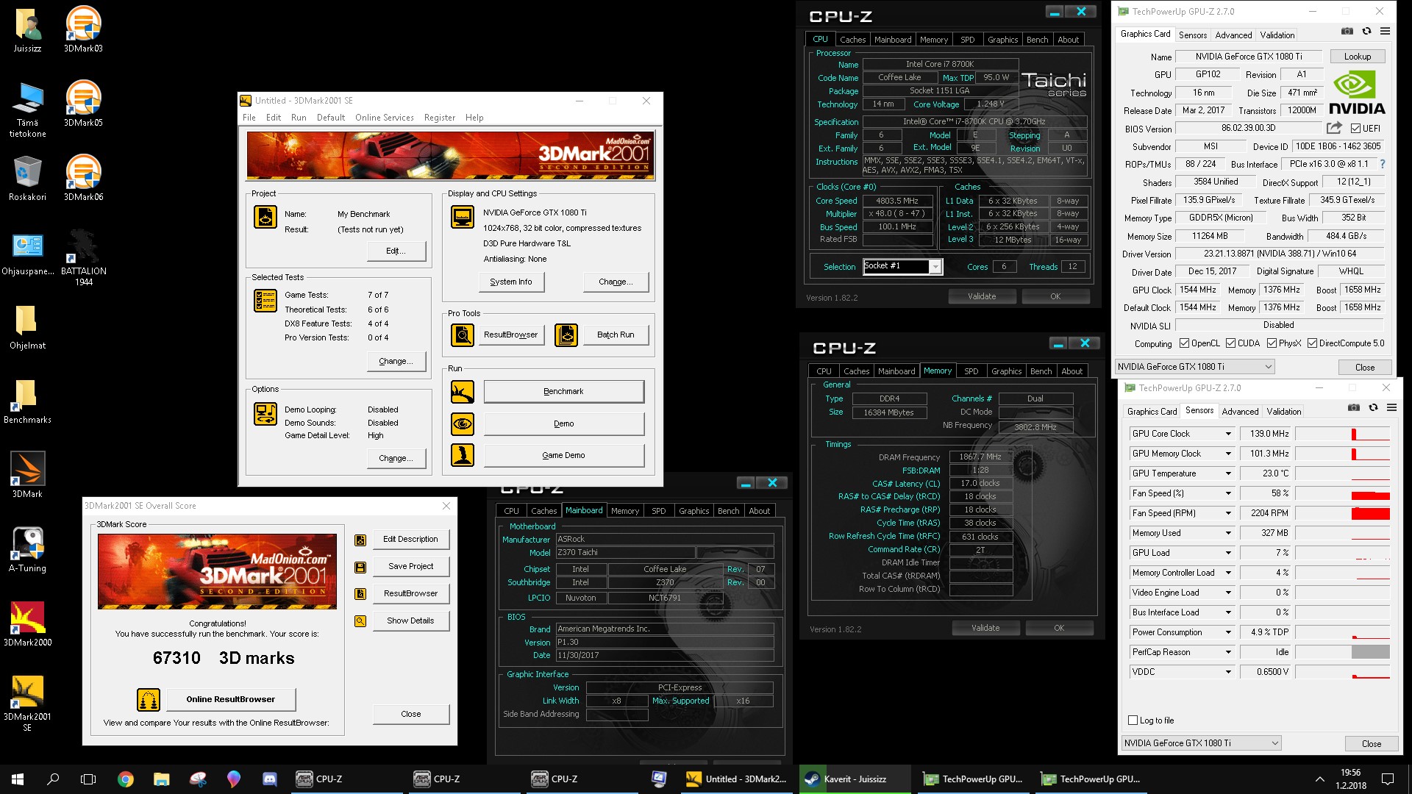
Task: Click the Display and CPU Settings monitor icon
Action: tap(463, 217)
